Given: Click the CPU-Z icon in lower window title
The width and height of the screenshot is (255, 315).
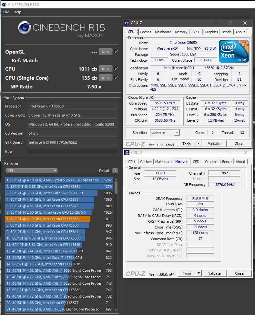Looking at the screenshot, I should (127, 153).
